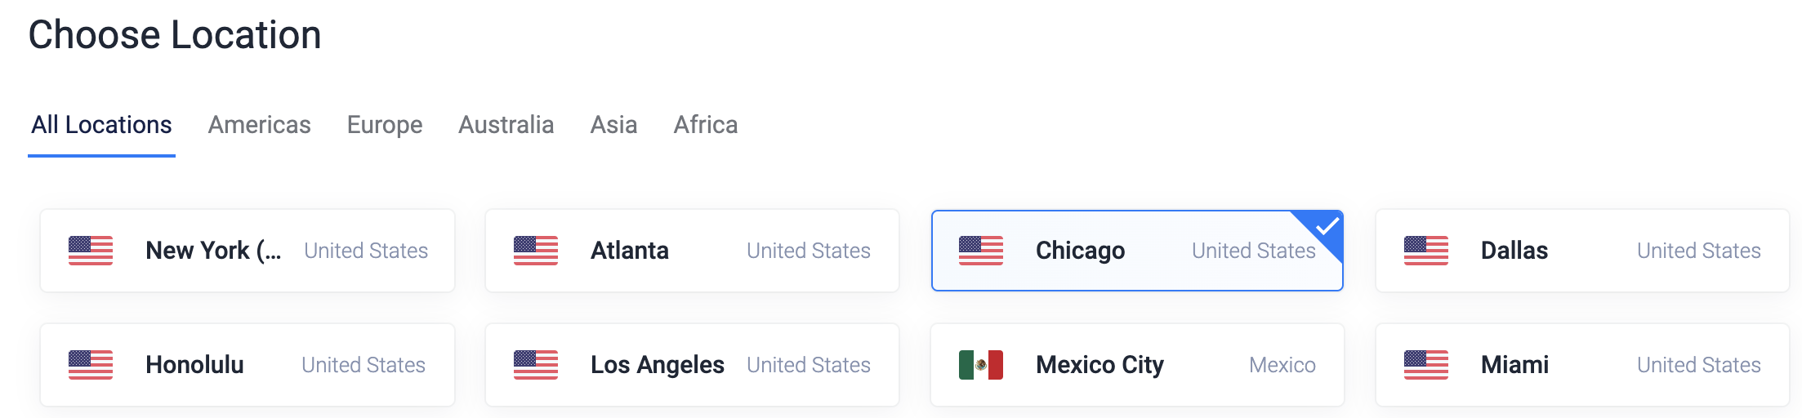Click the blue checkmark on Chicago card
1802x418 pixels.
(x=1327, y=226)
